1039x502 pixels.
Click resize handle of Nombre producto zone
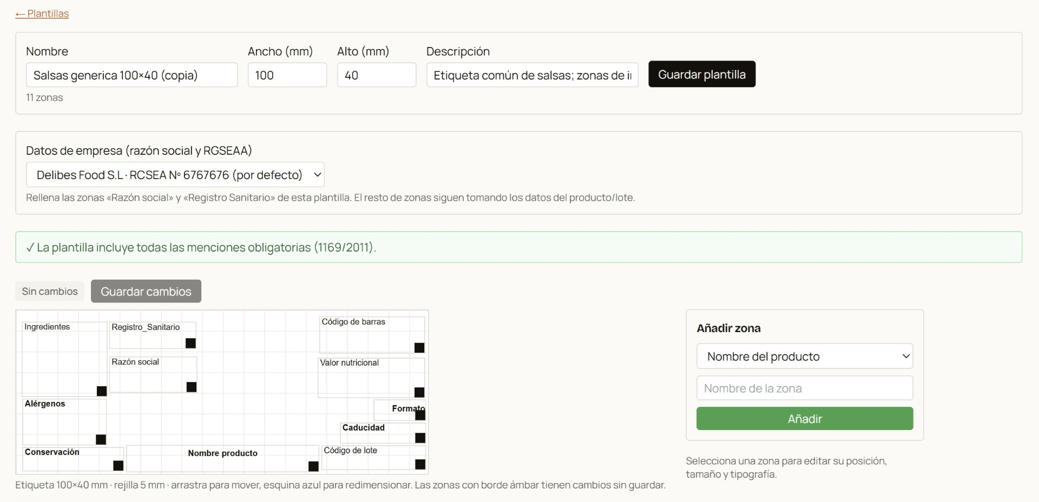point(313,466)
